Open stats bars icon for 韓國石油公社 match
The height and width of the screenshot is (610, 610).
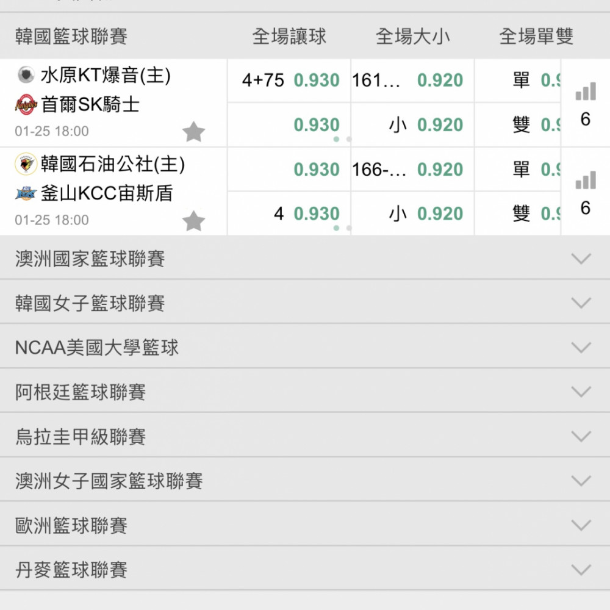[x=585, y=181]
